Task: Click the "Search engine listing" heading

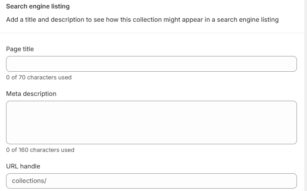Action: [x=38, y=6]
